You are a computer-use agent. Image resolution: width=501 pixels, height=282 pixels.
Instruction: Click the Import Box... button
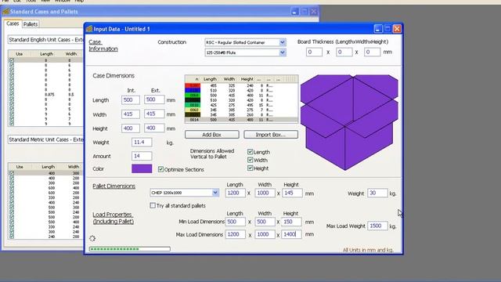click(x=271, y=135)
